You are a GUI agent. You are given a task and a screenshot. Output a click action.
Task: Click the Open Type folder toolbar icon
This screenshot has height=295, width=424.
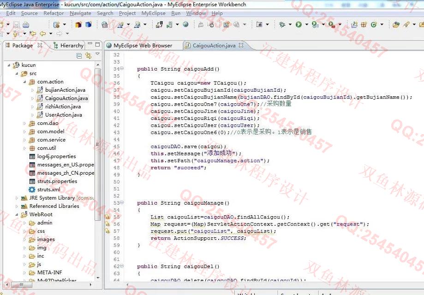[396, 24]
